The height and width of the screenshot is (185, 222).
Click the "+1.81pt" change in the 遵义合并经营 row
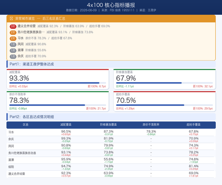pyautogui.click(x=194, y=176)
